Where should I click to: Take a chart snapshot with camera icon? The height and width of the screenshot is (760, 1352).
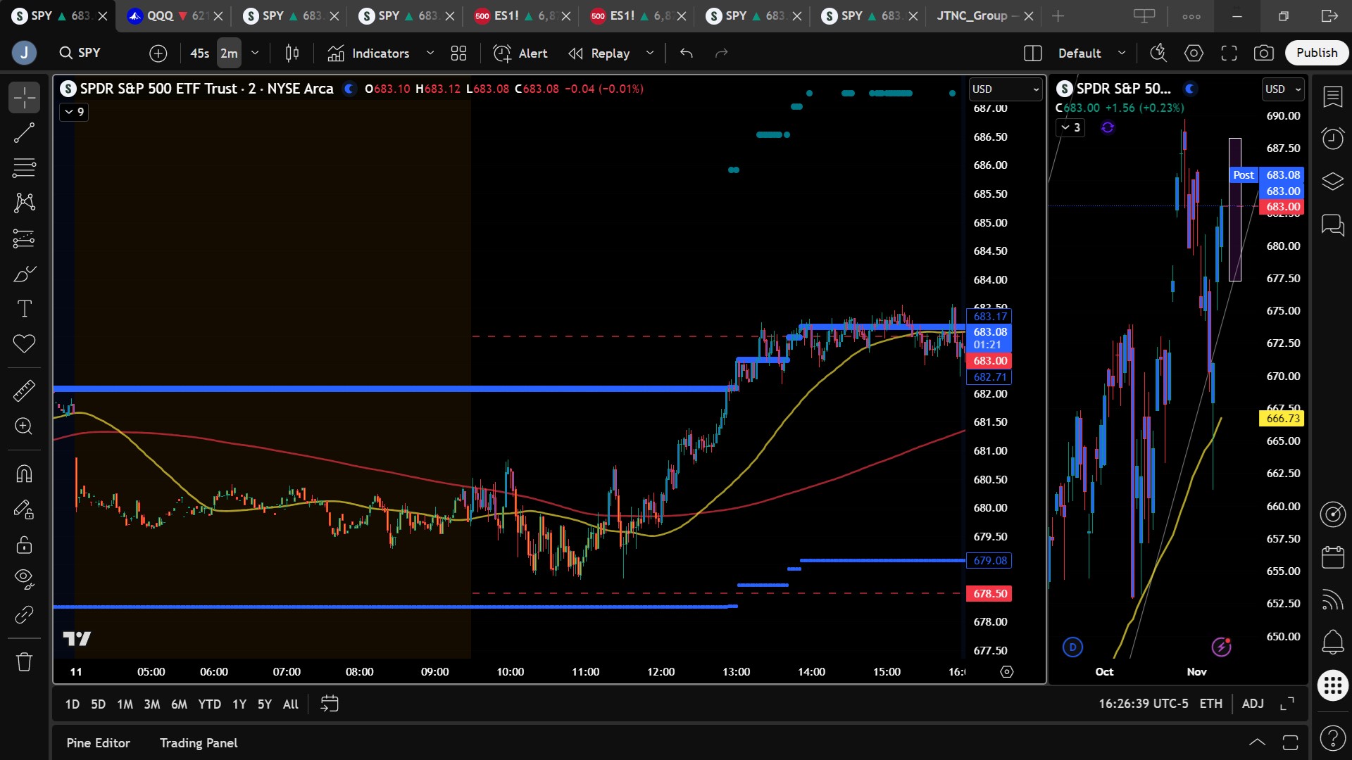(x=1264, y=53)
